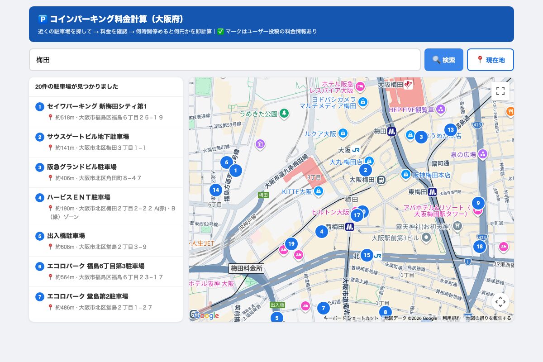
Task: Click map marker number 19
Action: click(291, 244)
